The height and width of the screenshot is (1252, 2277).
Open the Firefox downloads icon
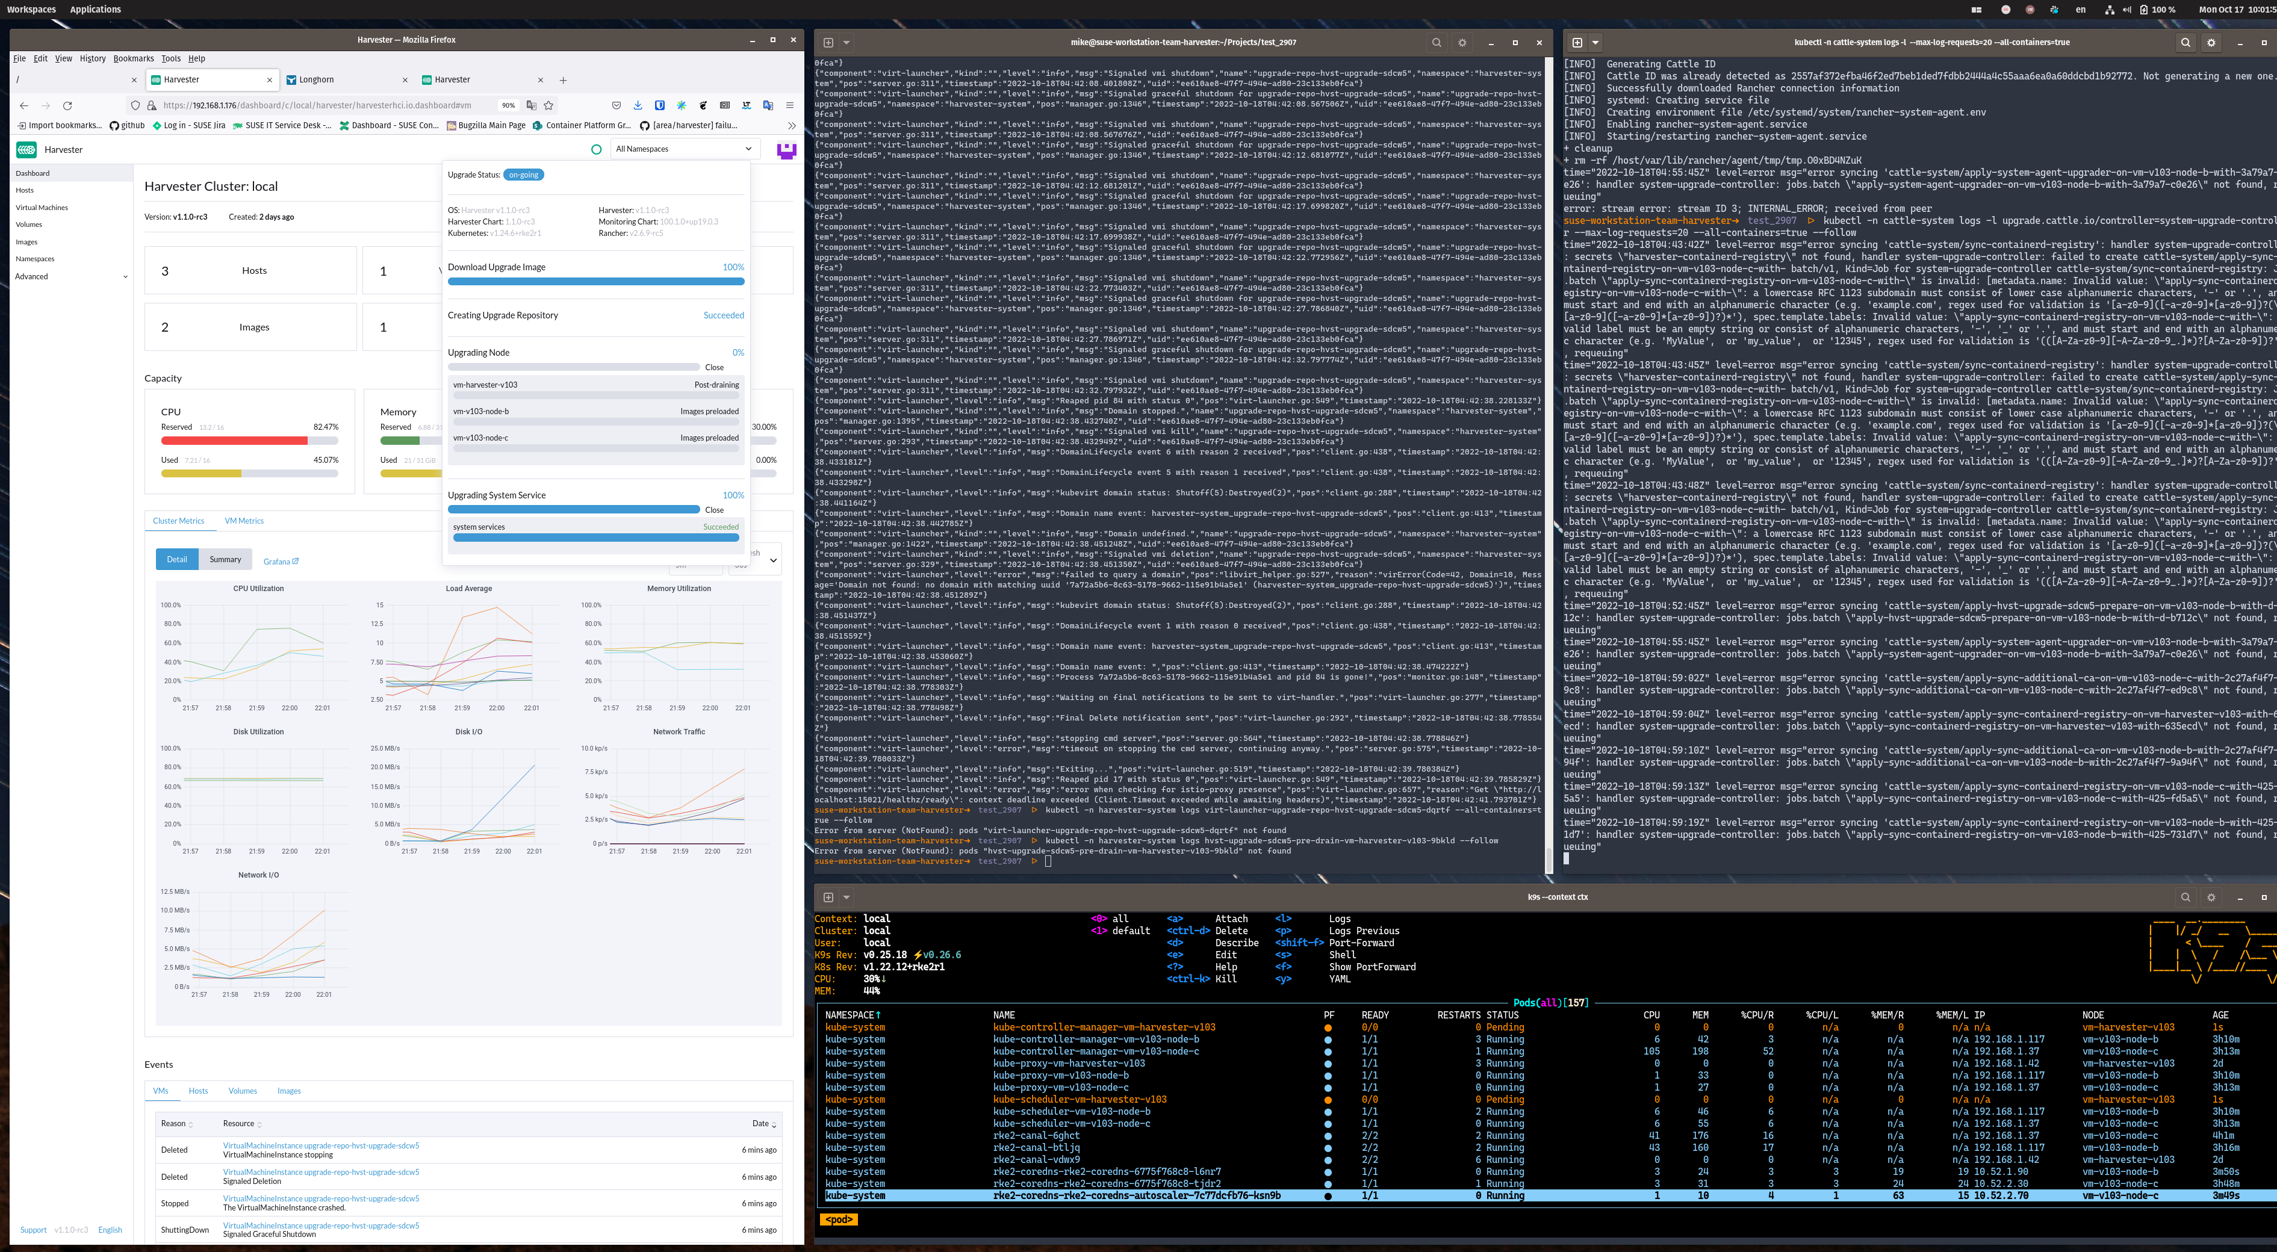(x=638, y=105)
